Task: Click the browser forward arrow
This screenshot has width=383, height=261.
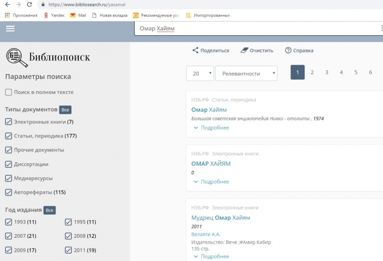Action: (x=18, y=5)
